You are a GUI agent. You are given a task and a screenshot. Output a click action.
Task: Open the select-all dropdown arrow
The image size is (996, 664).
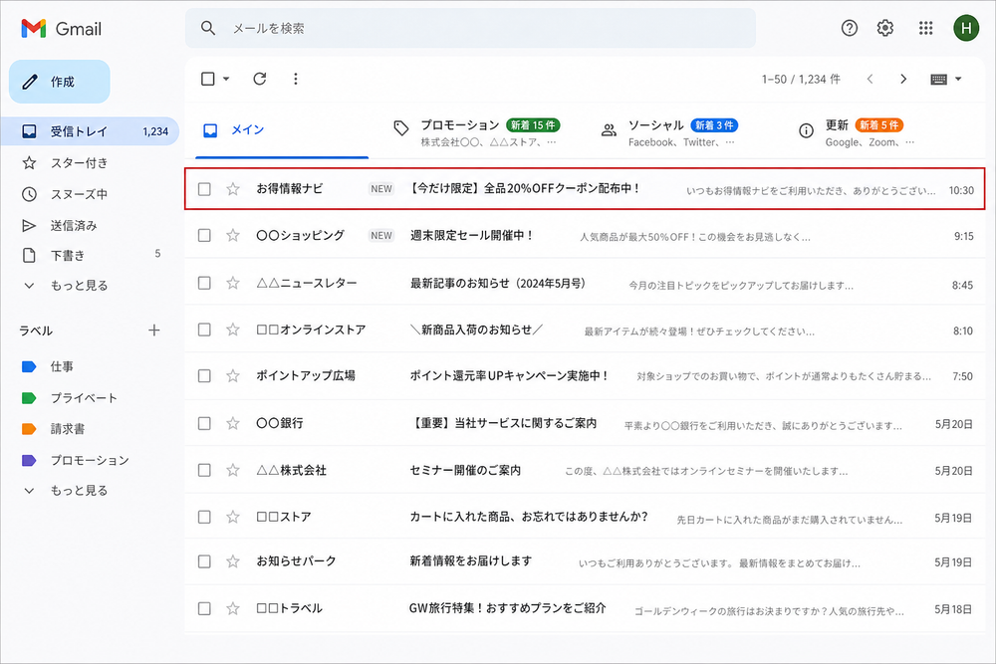pyautogui.click(x=226, y=80)
